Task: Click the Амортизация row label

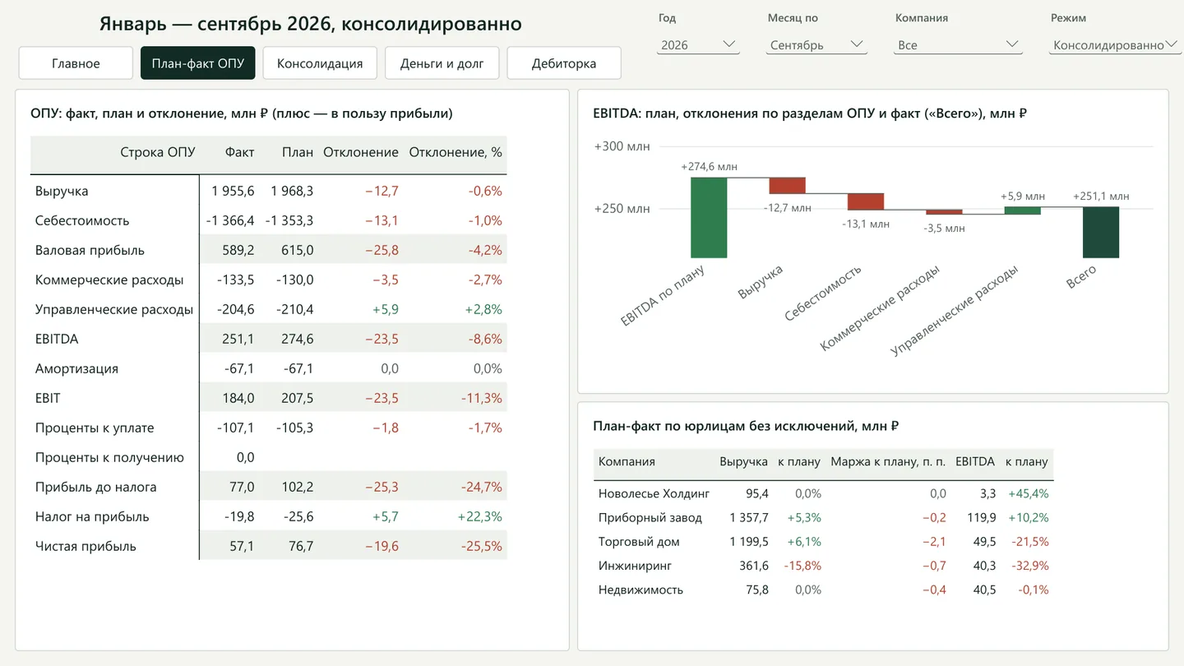Action: click(x=76, y=368)
